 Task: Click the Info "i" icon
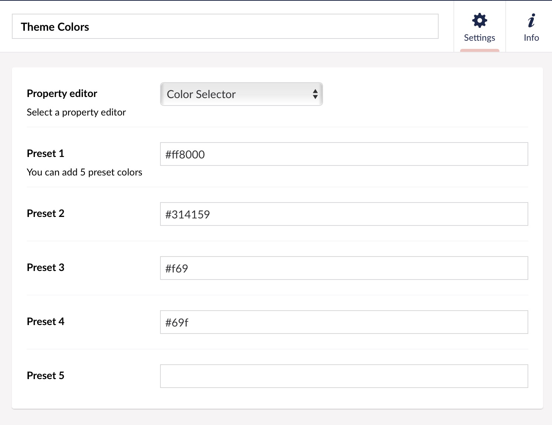[x=531, y=20]
